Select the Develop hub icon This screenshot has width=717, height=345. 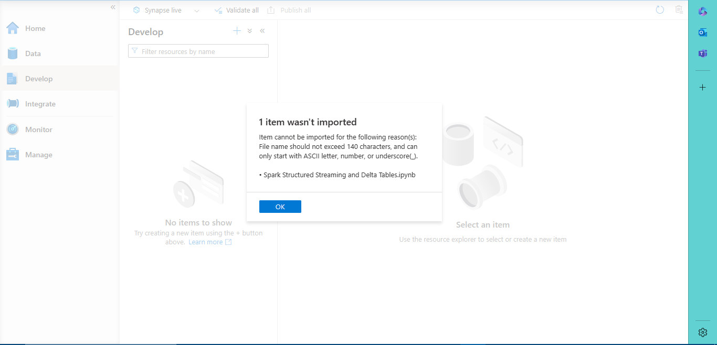point(12,79)
